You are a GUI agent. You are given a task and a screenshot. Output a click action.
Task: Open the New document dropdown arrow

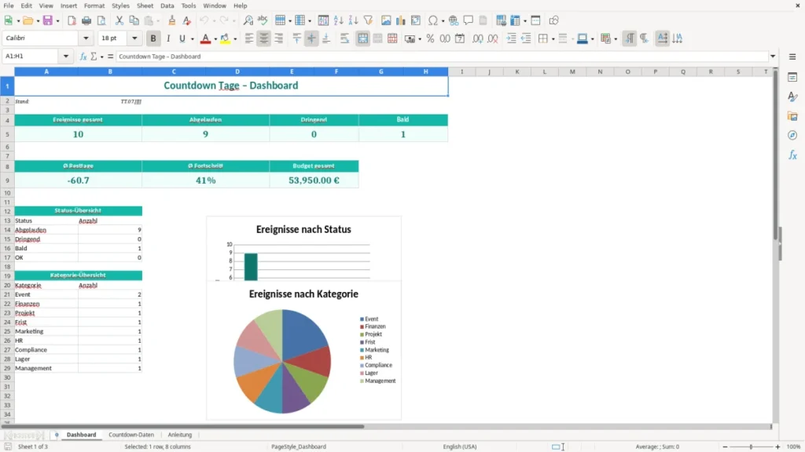18,21
